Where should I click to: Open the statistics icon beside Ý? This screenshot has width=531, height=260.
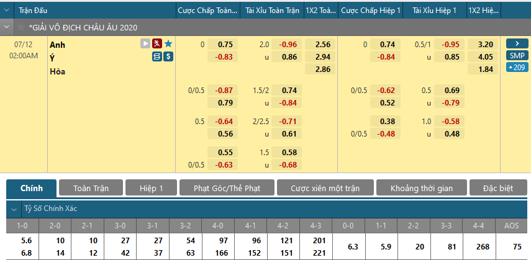point(157,56)
